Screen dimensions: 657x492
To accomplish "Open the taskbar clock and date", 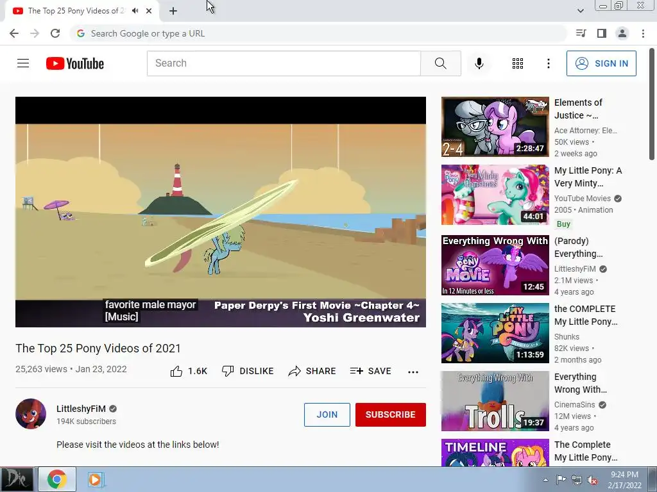I will (624, 480).
